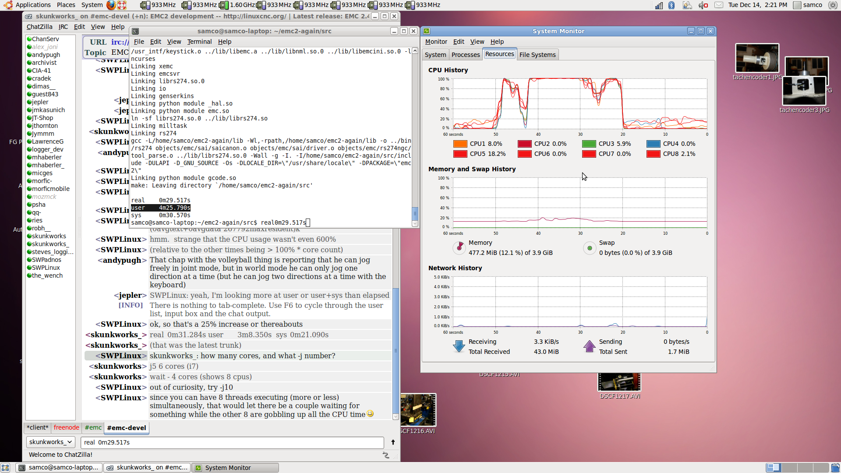Switch to the *client* tab

[37, 427]
